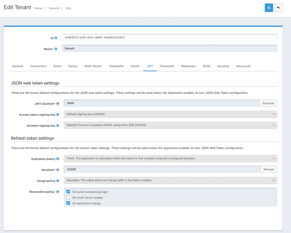Viewport: 291px width, 233px height.
Task: Uncheck On action preventing login
Action: (68, 192)
